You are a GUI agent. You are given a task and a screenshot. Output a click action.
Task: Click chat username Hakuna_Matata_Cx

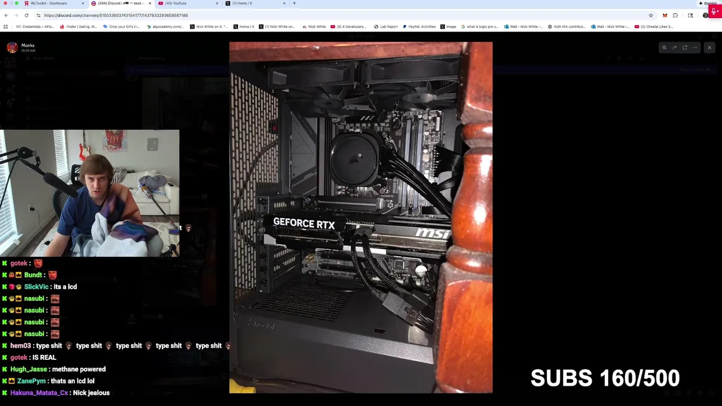(39, 392)
